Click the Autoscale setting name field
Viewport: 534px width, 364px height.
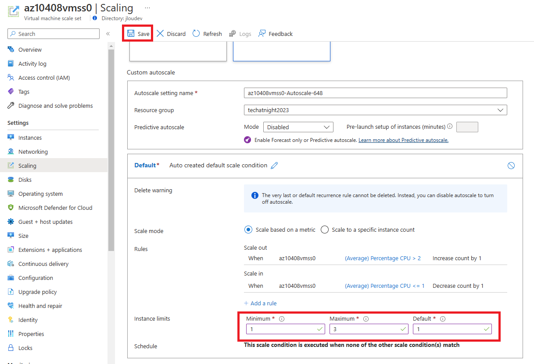[375, 93]
